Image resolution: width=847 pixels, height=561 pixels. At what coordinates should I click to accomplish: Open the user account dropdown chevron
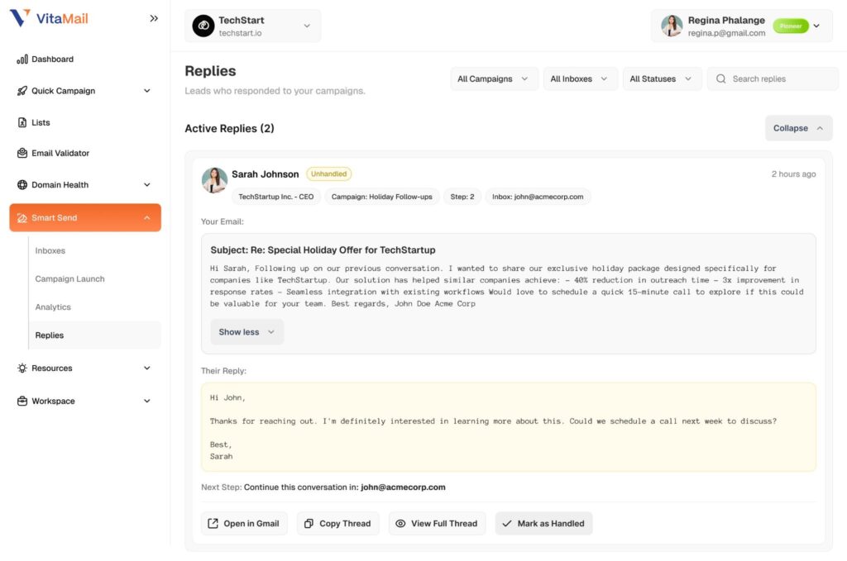816,26
